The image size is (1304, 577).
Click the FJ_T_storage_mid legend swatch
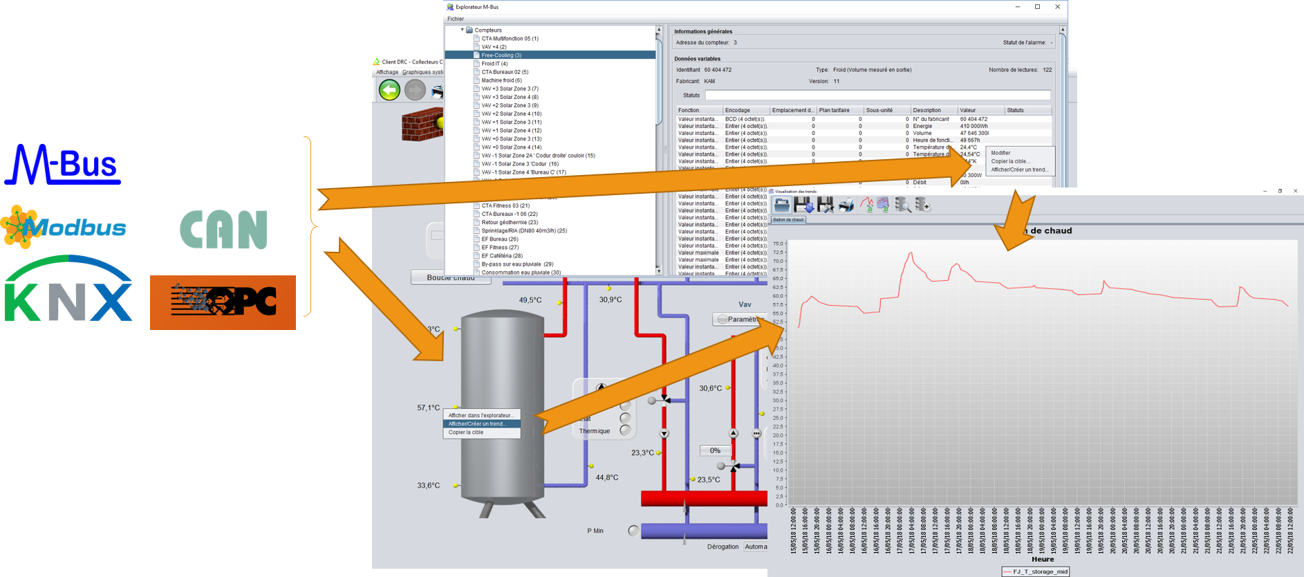pos(1007,571)
